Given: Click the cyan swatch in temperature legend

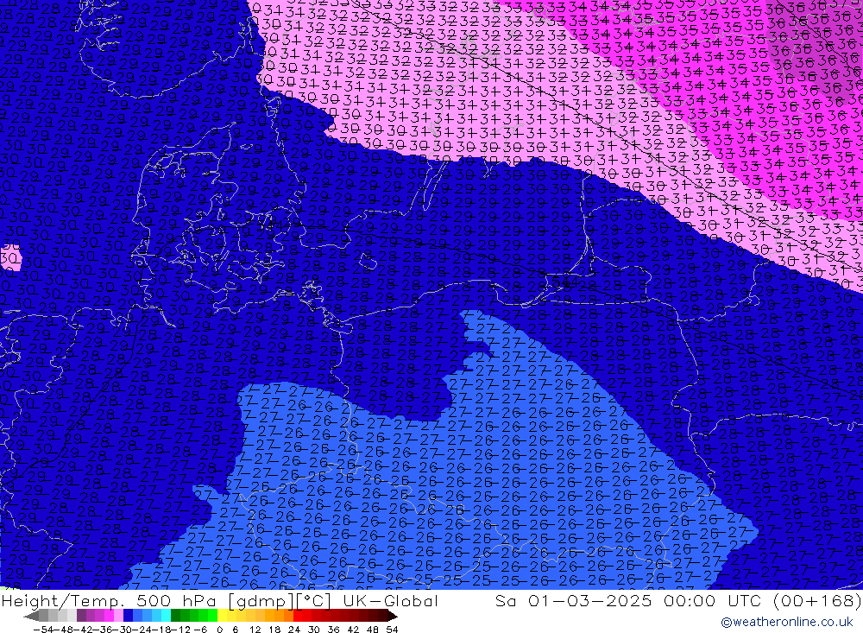Looking at the screenshot, I should coord(166,616).
